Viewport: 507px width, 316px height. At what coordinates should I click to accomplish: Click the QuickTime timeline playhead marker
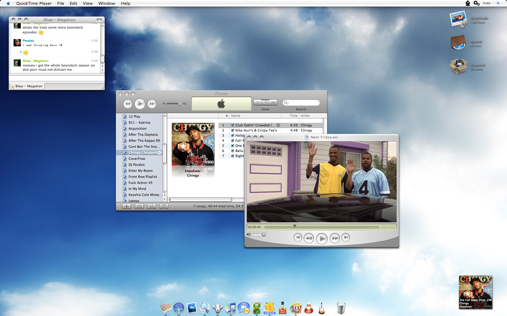tap(295, 226)
